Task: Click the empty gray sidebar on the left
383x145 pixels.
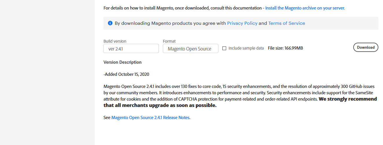Action: [47, 72]
